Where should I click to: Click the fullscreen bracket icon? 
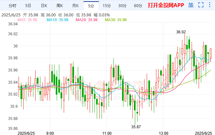(201, 5)
